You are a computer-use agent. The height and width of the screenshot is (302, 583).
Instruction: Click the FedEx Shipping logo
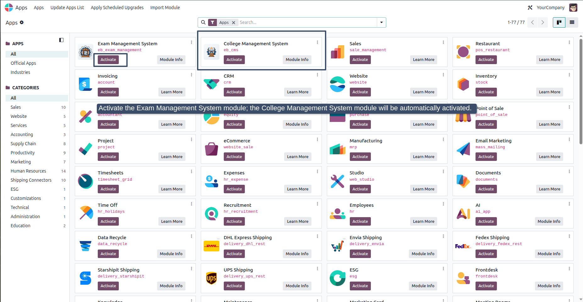463,246
